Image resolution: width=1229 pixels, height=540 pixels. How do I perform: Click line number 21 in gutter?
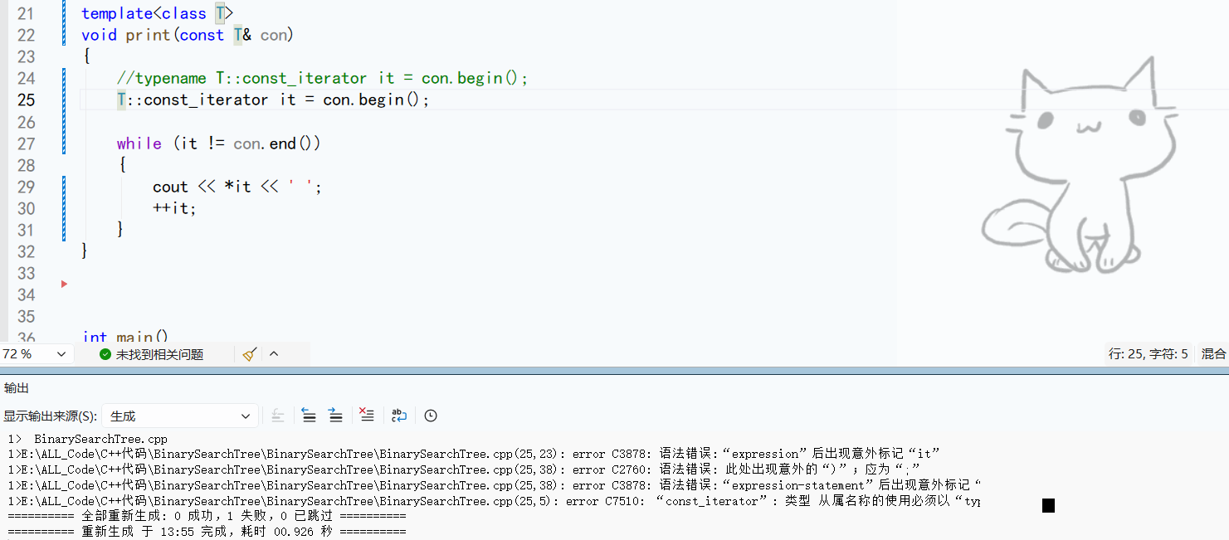pyautogui.click(x=26, y=13)
